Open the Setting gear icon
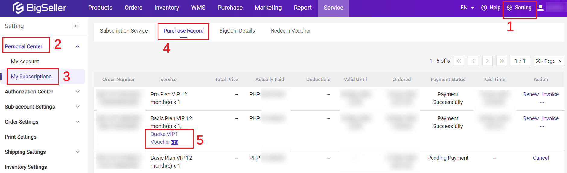This screenshot has width=567, height=173. point(509,8)
